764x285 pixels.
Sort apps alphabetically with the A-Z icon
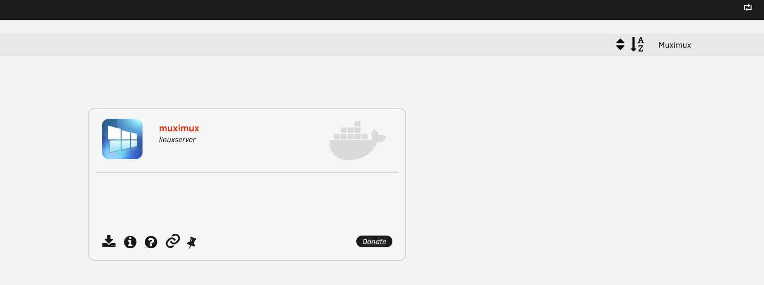pyautogui.click(x=637, y=44)
